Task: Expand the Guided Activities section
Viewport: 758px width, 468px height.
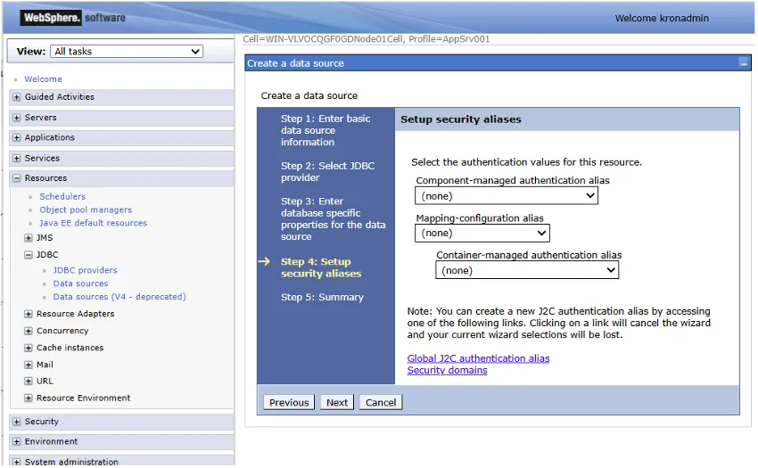Action: 16,97
